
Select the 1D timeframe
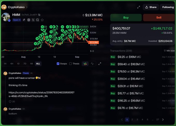click(18, 64)
